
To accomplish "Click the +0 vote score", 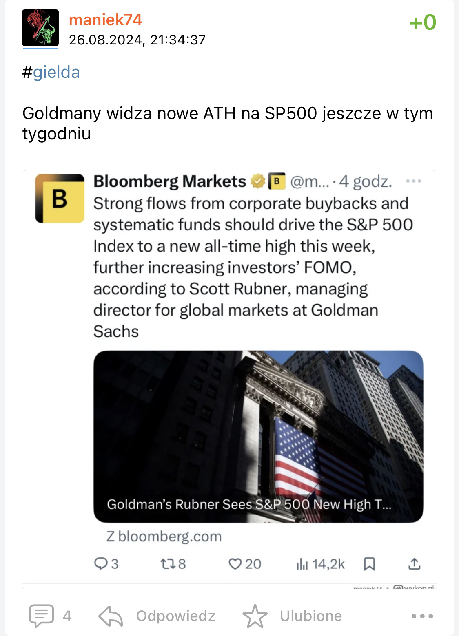I will (x=423, y=22).
